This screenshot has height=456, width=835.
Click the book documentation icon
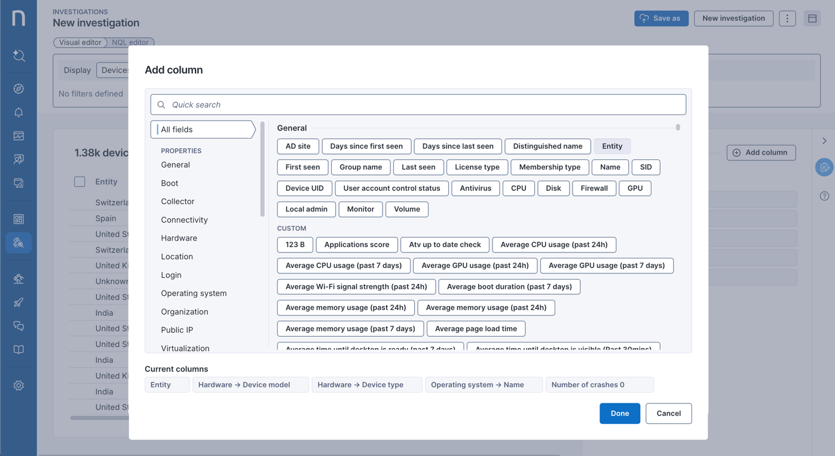(19, 349)
